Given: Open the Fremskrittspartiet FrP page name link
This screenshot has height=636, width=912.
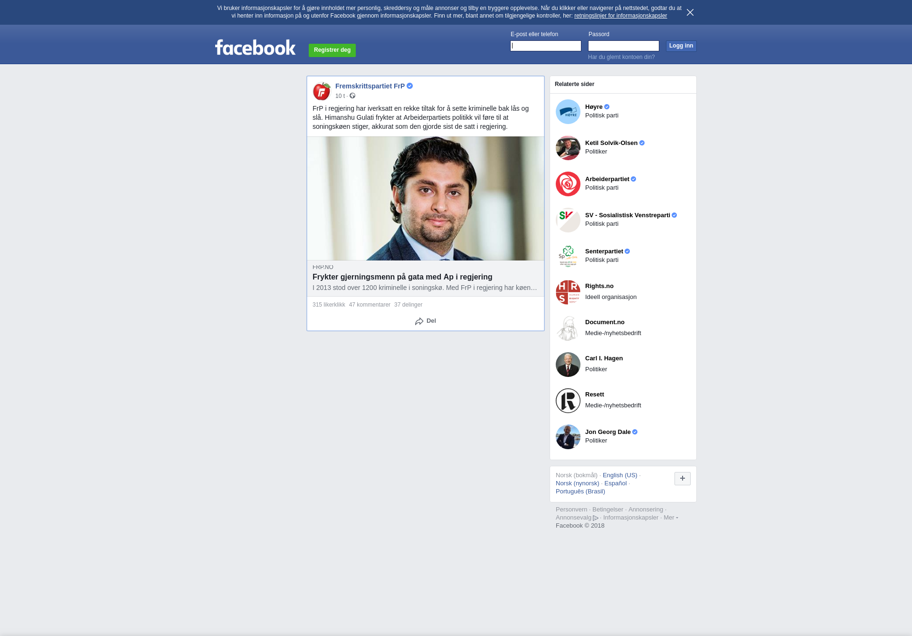Looking at the screenshot, I should [370, 86].
